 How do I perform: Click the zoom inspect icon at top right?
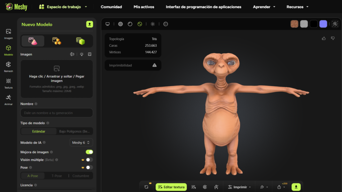335,24
